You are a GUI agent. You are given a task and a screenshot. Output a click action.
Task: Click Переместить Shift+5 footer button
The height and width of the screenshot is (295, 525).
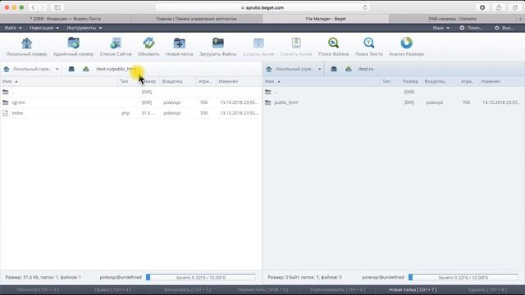click(262, 289)
